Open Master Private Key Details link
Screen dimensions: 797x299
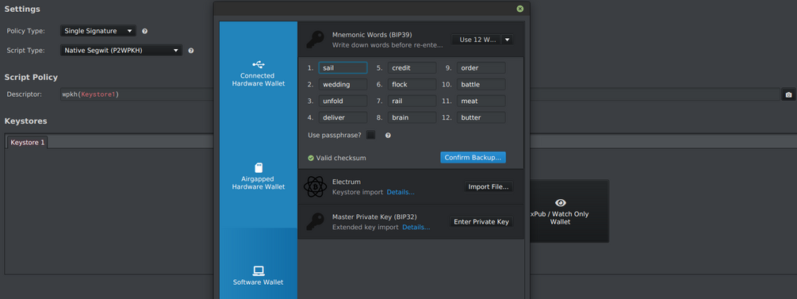[x=416, y=228]
